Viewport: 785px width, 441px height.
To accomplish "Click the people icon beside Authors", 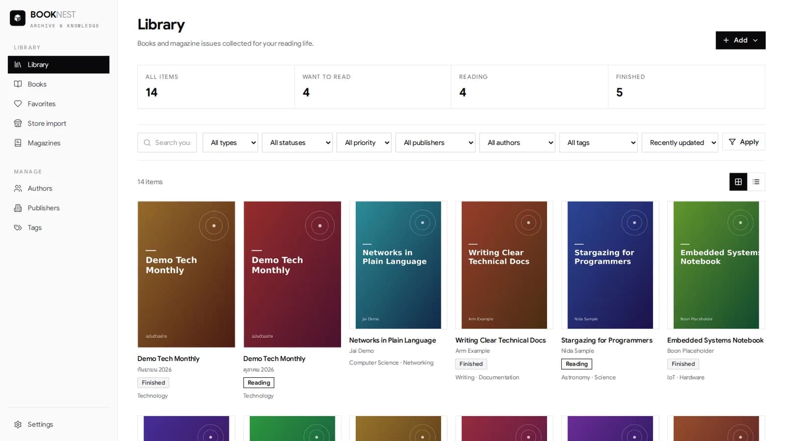I will click(x=18, y=188).
